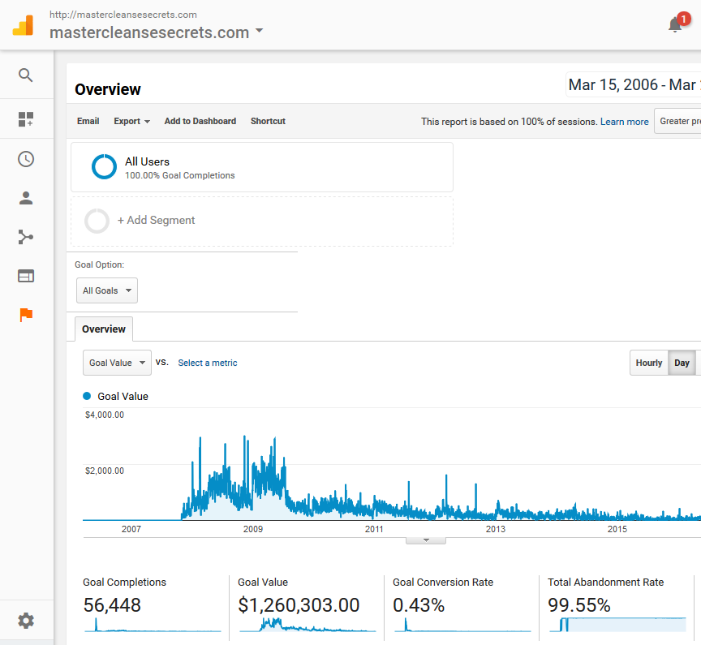Open the date range picker
Screen dimensions: 701x645
tap(634, 84)
